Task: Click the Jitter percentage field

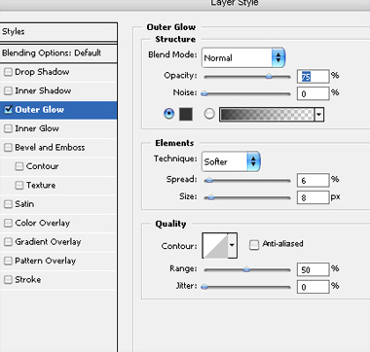Action: 314,287
